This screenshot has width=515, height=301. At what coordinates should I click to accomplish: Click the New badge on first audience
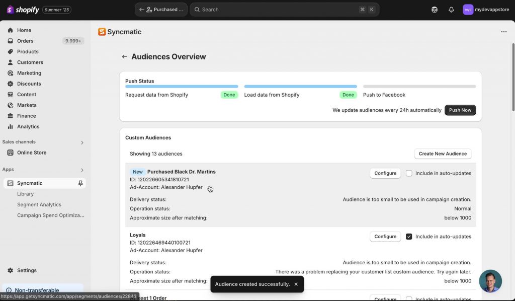point(138,172)
